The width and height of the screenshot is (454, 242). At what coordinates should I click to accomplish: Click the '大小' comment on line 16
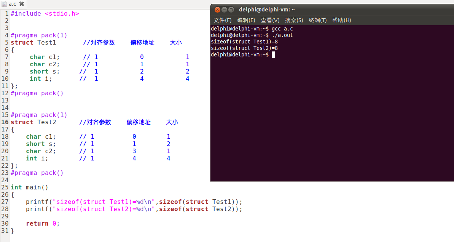click(172, 122)
